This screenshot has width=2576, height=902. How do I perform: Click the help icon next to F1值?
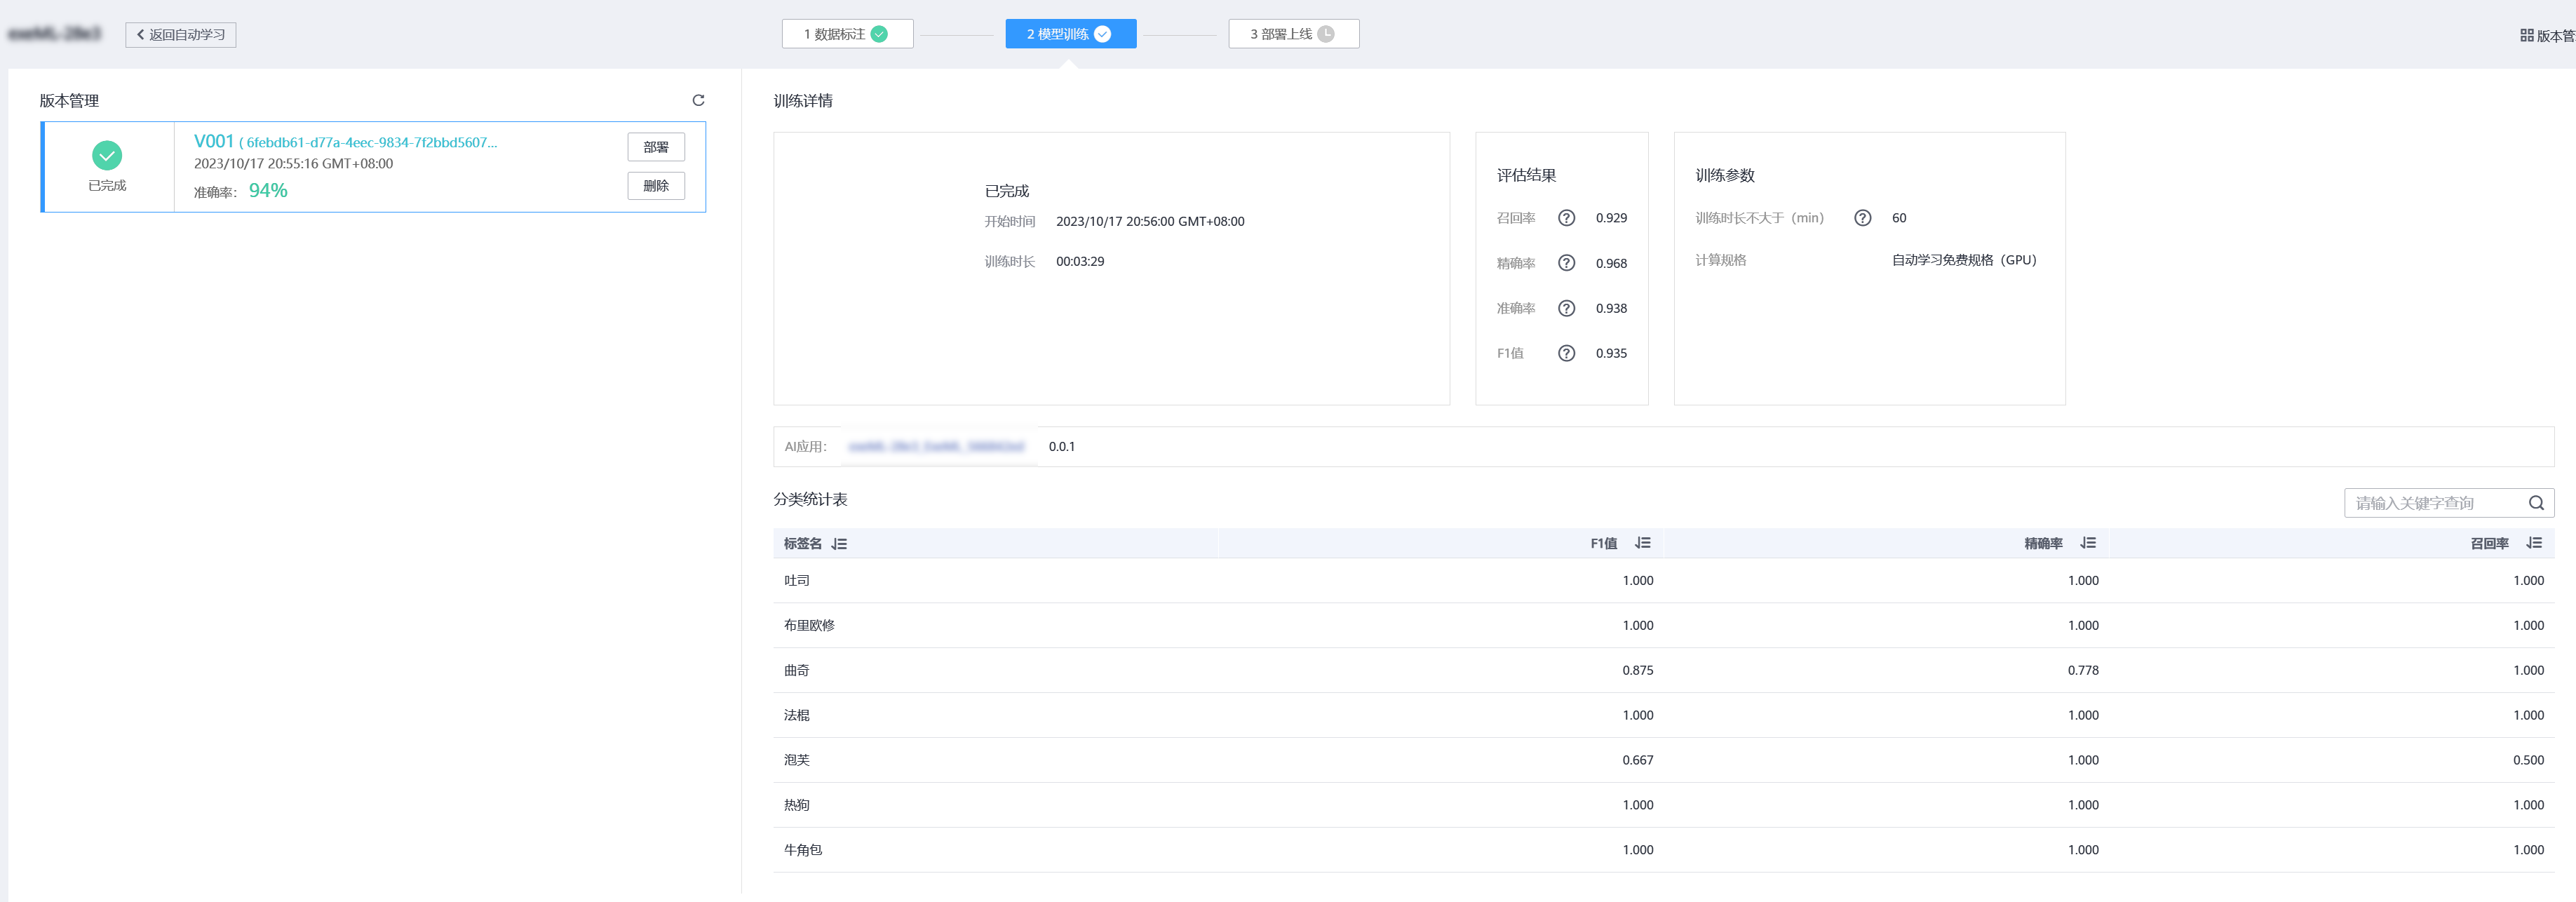1566,353
